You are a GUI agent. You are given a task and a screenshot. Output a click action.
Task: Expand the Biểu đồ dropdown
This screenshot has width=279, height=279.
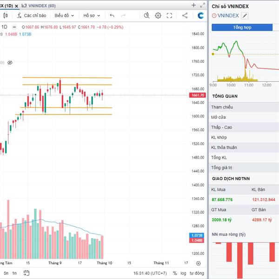[x=64, y=15]
